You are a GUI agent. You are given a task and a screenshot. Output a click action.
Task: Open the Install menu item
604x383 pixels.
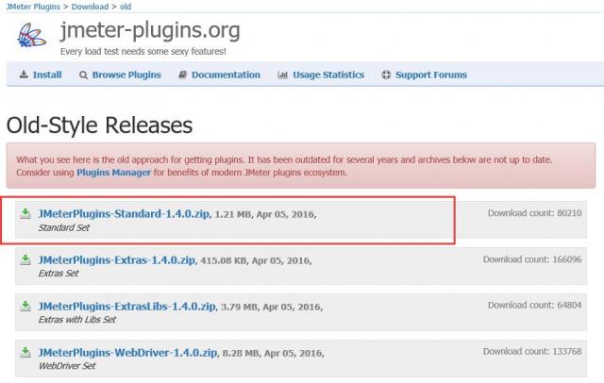coord(46,75)
